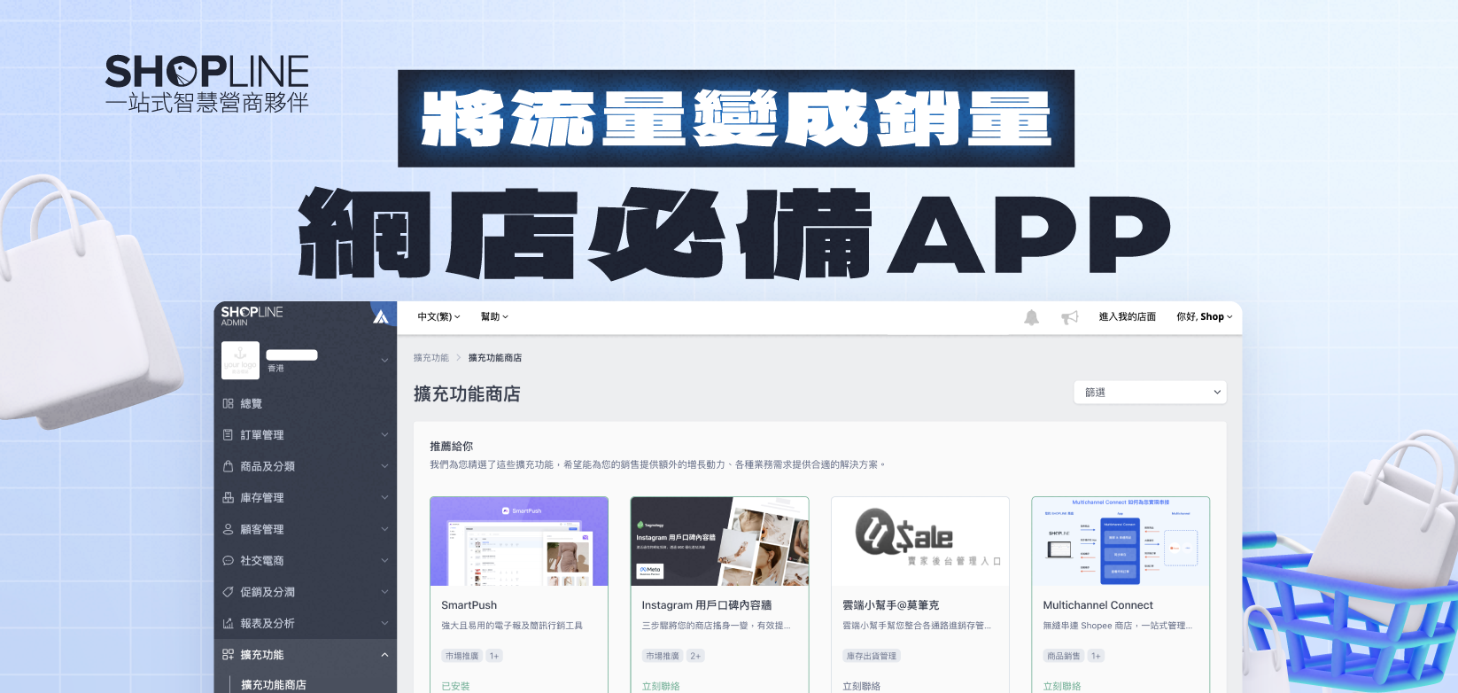Click 立刻聯絡 on 雲端小幫手 card
The image size is (1458, 693).
pyautogui.click(x=861, y=686)
